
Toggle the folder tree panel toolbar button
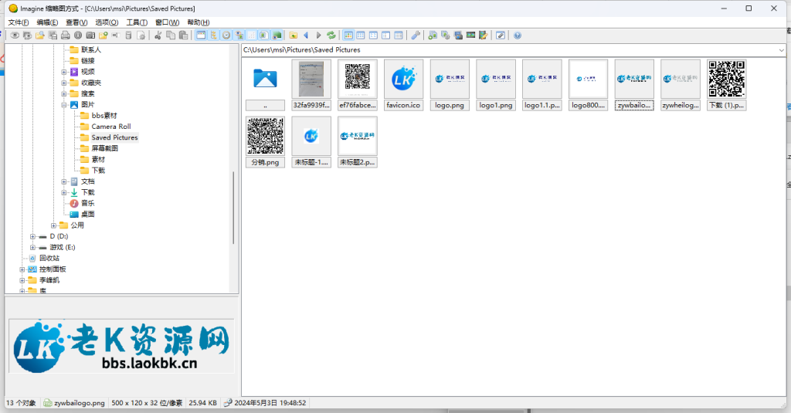pos(213,36)
